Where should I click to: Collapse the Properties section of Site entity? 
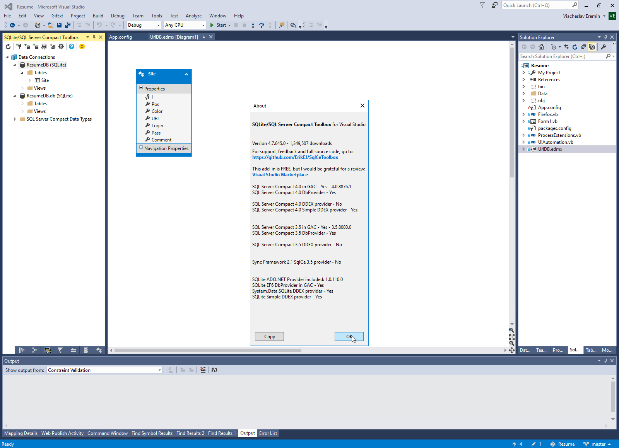pos(141,88)
